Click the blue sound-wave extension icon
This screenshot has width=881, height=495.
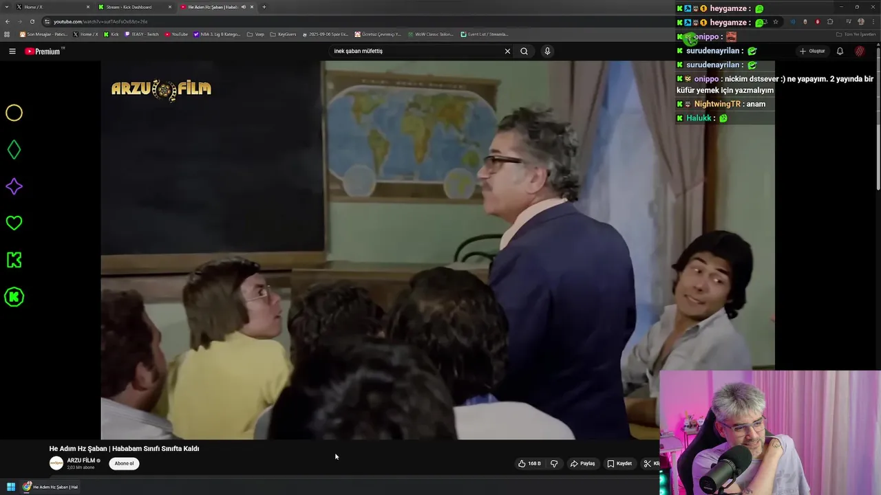[x=793, y=21]
